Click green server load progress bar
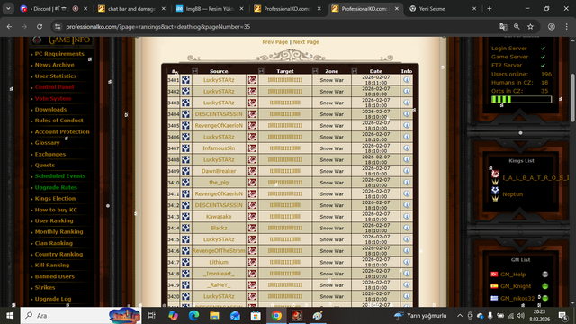 pyautogui.click(x=521, y=99)
